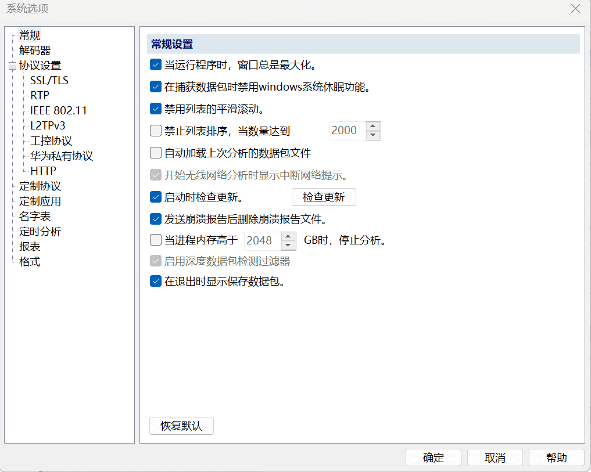Click 恢复默认 to restore defaults
Screen dimensions: 591x472
[x=181, y=426]
